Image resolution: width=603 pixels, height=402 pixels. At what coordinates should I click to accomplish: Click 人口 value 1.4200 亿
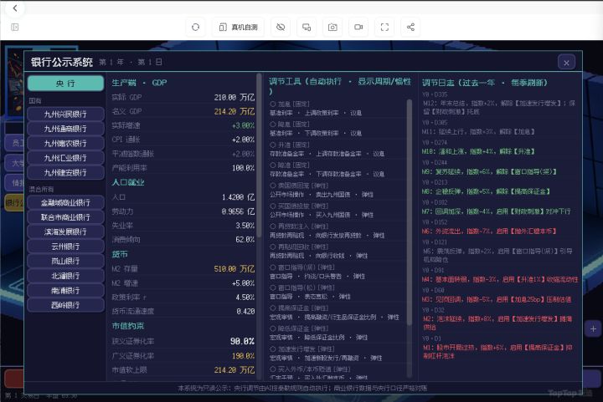(x=238, y=197)
